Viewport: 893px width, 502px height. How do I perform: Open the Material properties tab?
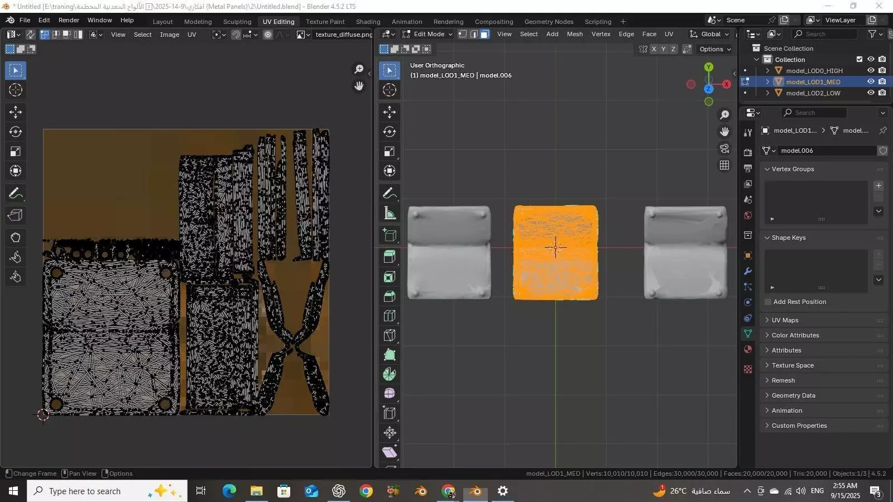pos(748,349)
